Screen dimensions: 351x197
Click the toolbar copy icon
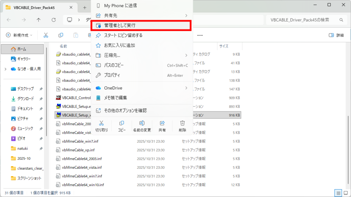pos(61,35)
